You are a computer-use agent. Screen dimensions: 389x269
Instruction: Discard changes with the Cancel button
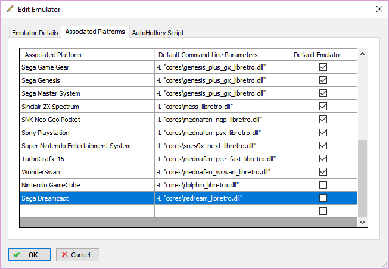[x=77, y=255]
